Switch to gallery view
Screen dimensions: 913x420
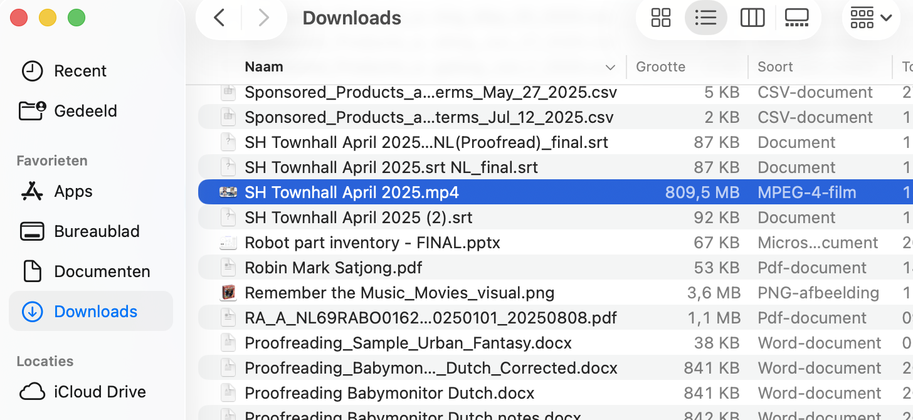click(796, 18)
